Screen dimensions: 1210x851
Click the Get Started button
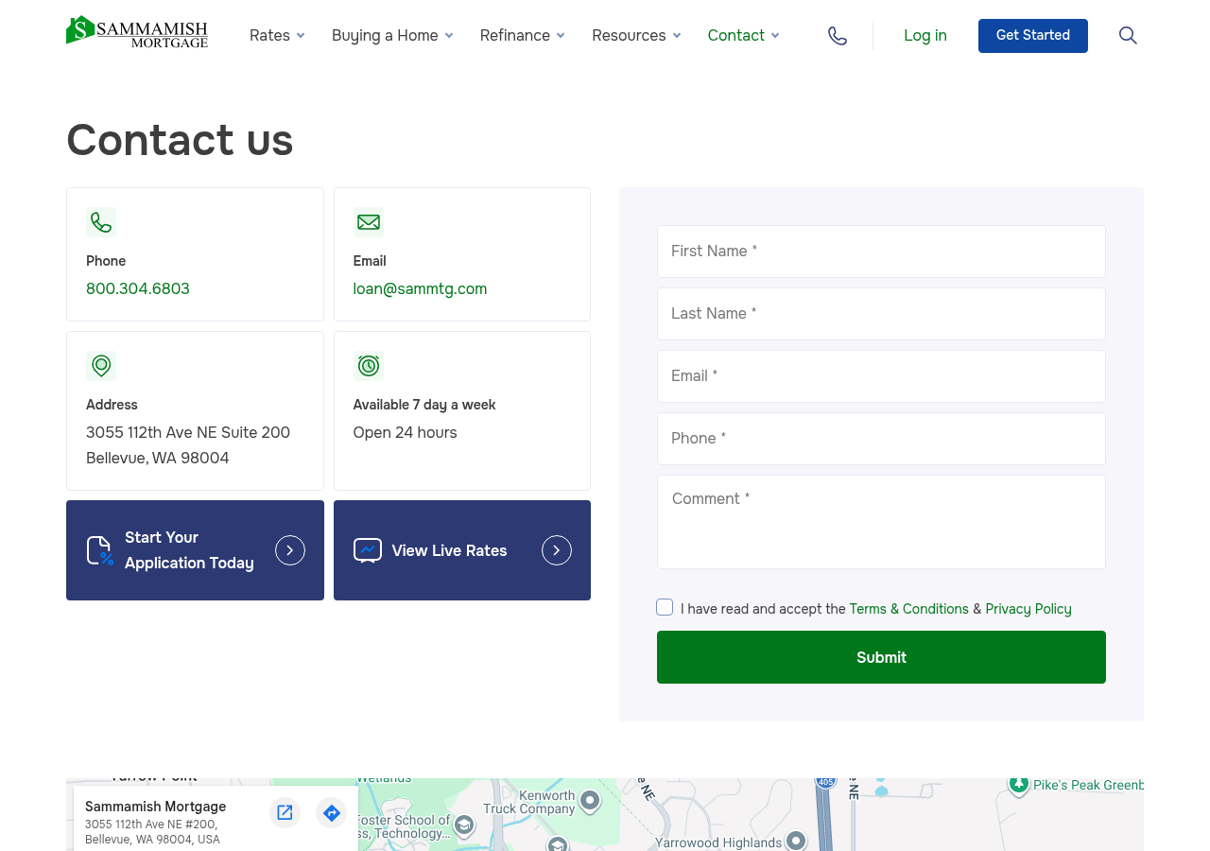point(1032,35)
